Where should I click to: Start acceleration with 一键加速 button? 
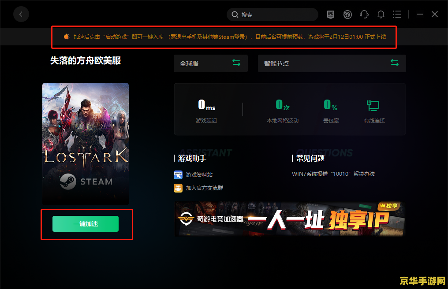(86, 224)
